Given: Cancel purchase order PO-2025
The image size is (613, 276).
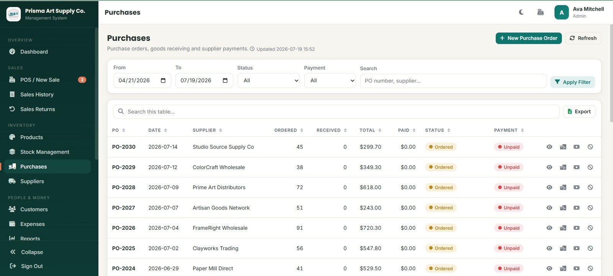Looking at the screenshot, I should (590, 248).
